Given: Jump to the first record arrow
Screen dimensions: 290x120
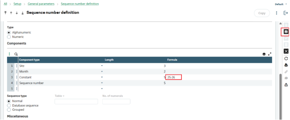Looking at the screenshot, I should tap(5, 13).
